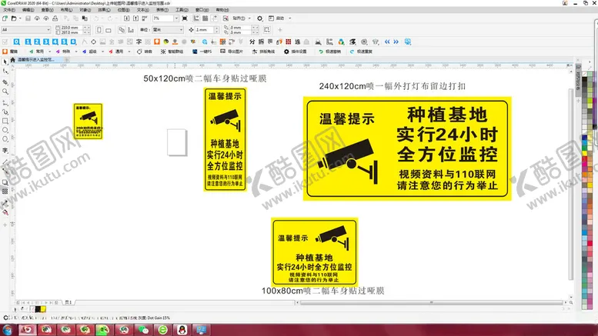The image size is (598, 336).
Task: Click the 拆 plugin icon
Action: (261, 42)
